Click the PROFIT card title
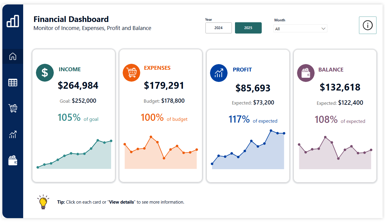The image size is (385, 222). [x=242, y=70]
